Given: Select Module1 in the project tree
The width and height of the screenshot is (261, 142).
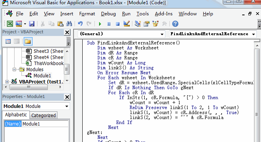Looking at the screenshot, I should click(x=42, y=75).
